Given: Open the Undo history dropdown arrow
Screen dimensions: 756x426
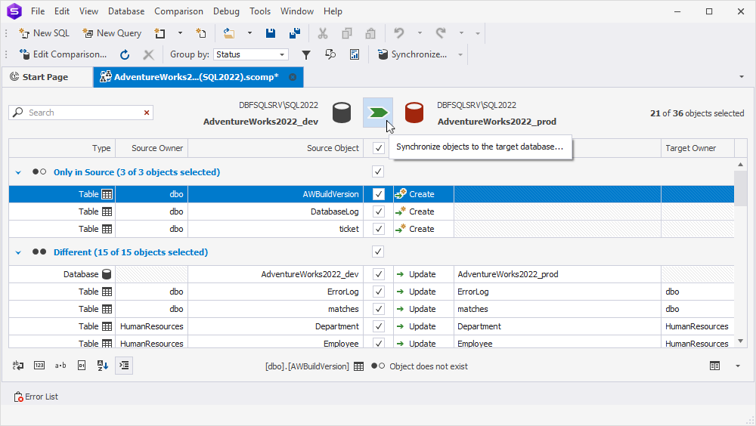Looking at the screenshot, I should coord(420,33).
